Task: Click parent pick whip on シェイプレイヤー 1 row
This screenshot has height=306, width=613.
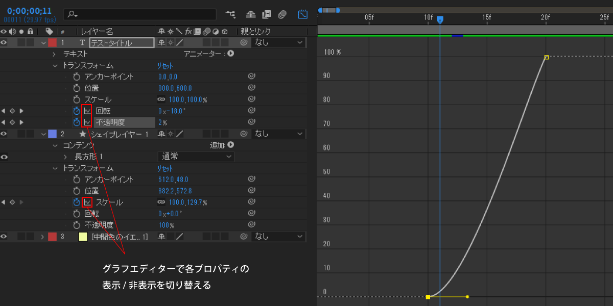Action: [244, 134]
